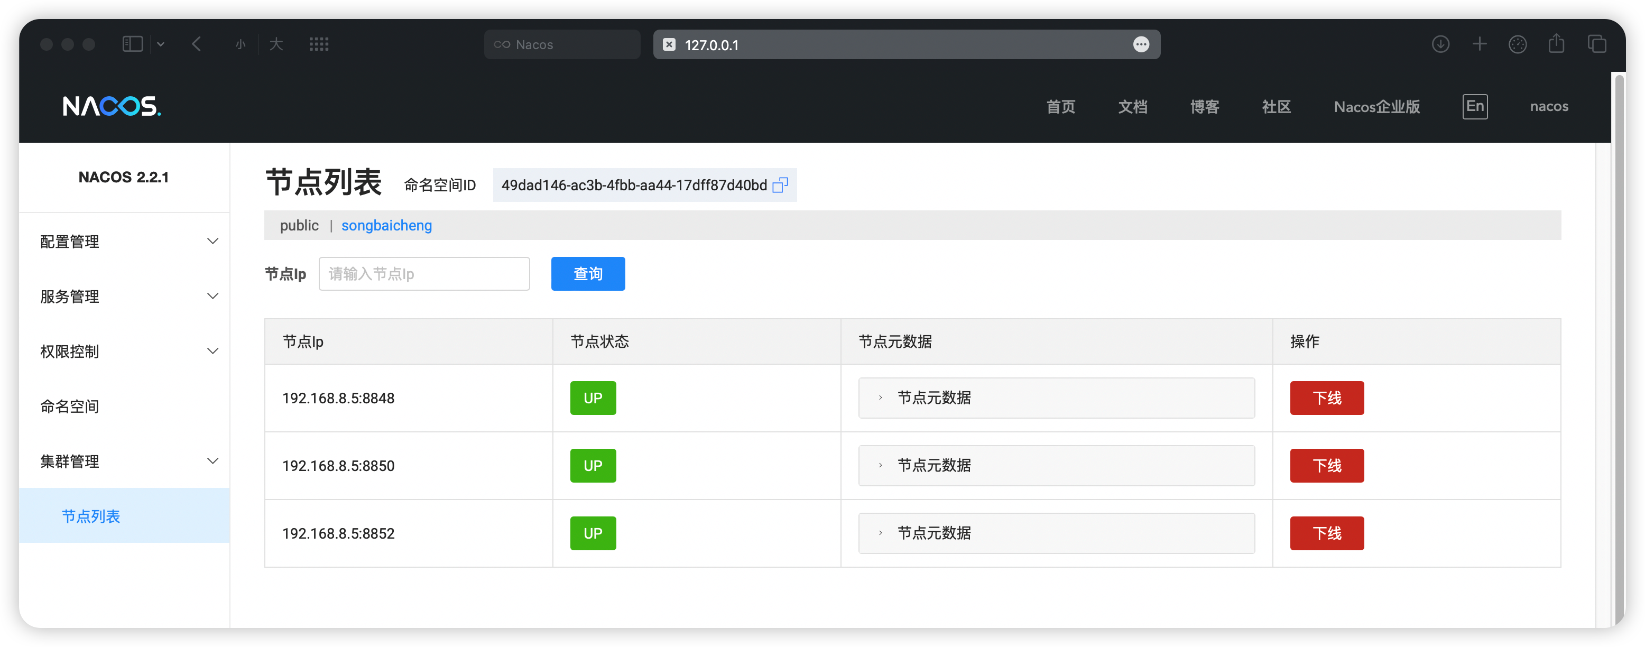The height and width of the screenshot is (647, 1645).
Task: Open the address bar more-options icon
Action: tap(1141, 44)
